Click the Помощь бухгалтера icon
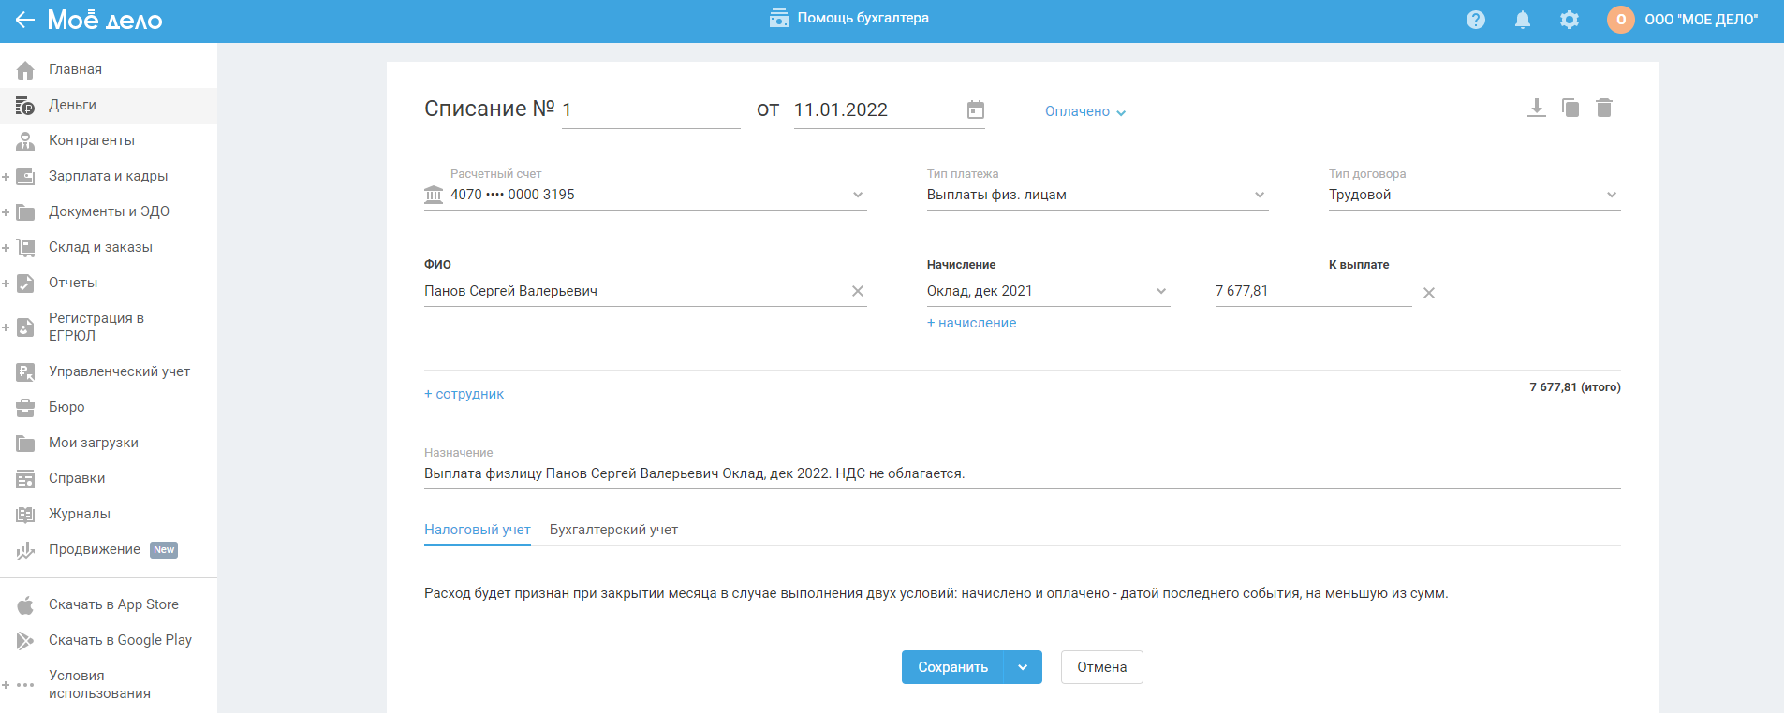The height and width of the screenshot is (713, 1784). (779, 19)
